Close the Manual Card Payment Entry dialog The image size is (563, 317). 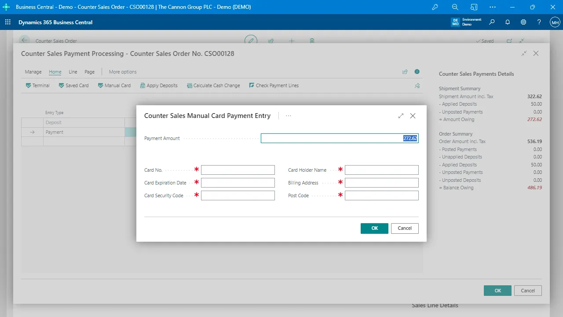(413, 116)
